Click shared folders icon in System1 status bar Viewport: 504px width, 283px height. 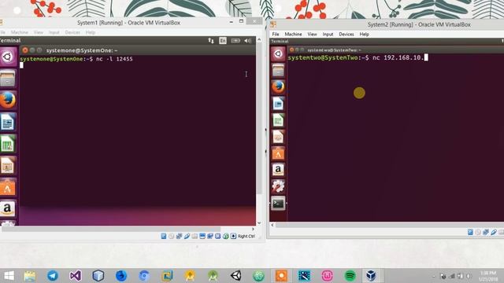195,236
